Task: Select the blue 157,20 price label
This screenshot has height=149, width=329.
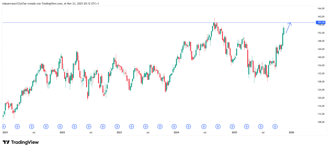Action: coord(321,22)
